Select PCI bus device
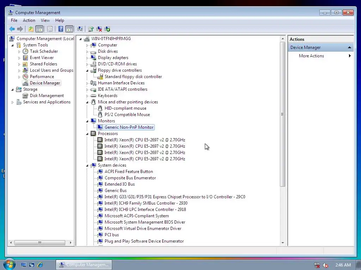This screenshot has width=361, height=270. 112,235
